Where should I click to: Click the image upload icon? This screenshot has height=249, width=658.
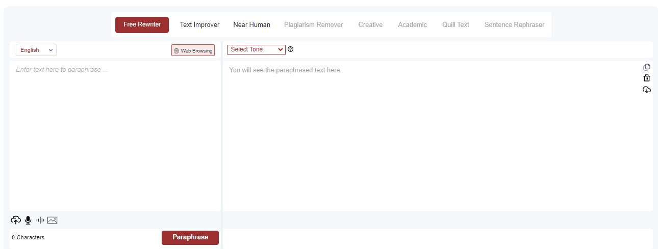click(53, 220)
